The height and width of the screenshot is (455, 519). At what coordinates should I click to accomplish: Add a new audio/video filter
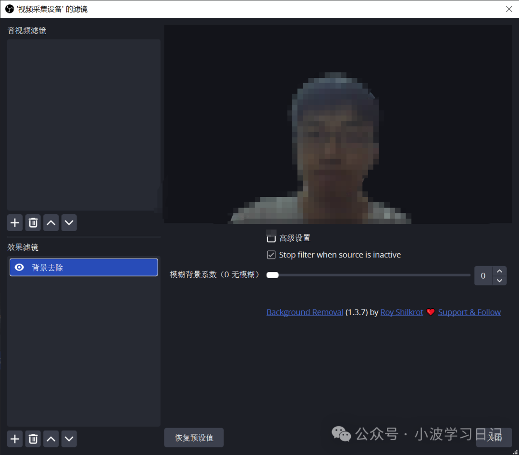click(14, 222)
